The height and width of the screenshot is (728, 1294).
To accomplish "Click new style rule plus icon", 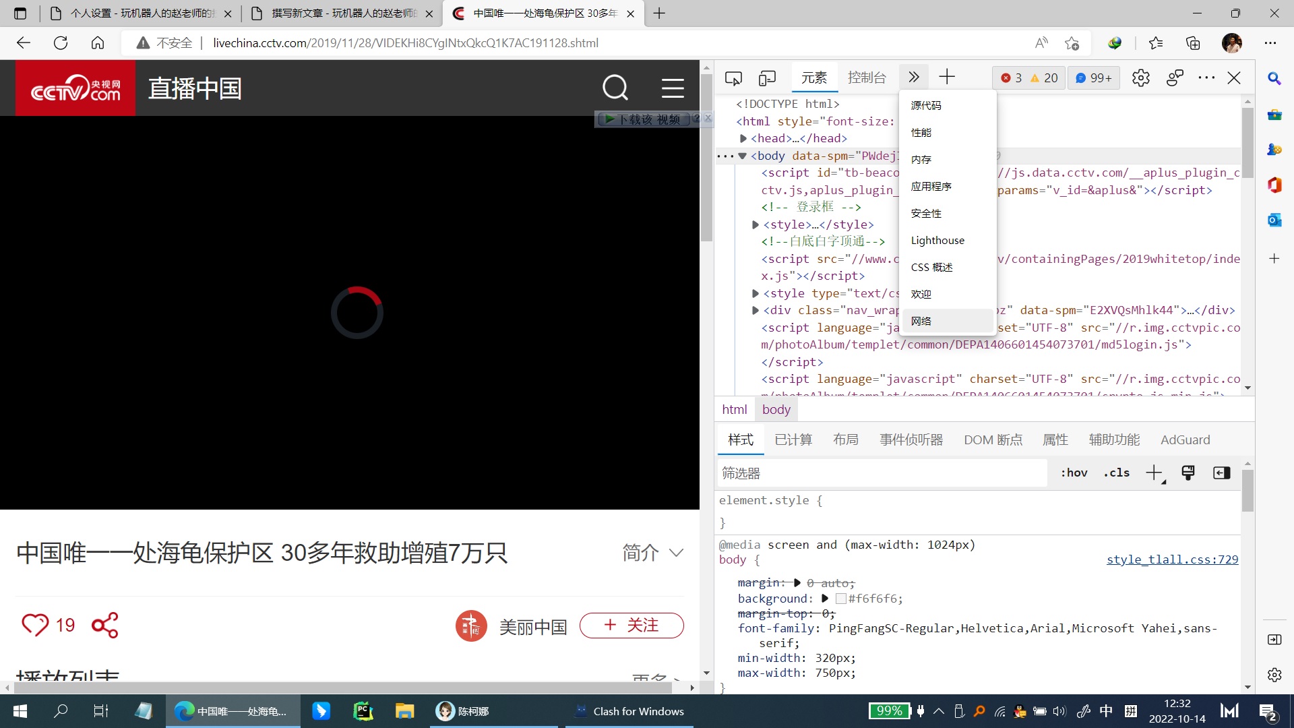I will pos(1154,473).
